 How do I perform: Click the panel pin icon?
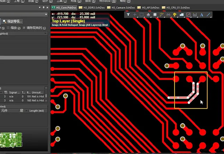tap(43, 7)
